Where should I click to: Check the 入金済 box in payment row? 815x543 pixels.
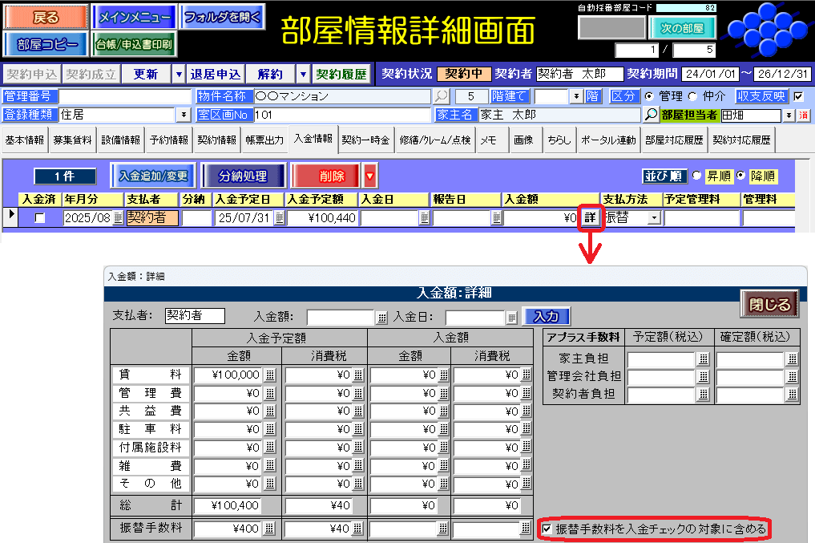click(x=39, y=218)
